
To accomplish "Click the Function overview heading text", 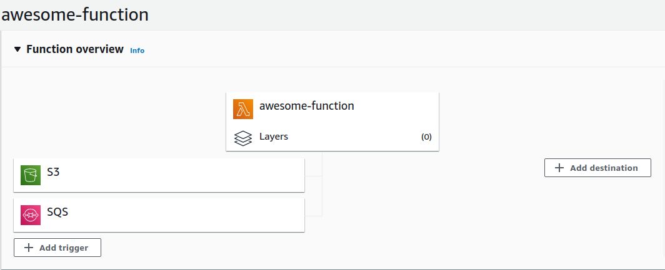I will click(75, 49).
